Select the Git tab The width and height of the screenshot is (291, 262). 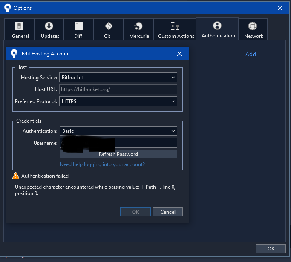pos(109,29)
